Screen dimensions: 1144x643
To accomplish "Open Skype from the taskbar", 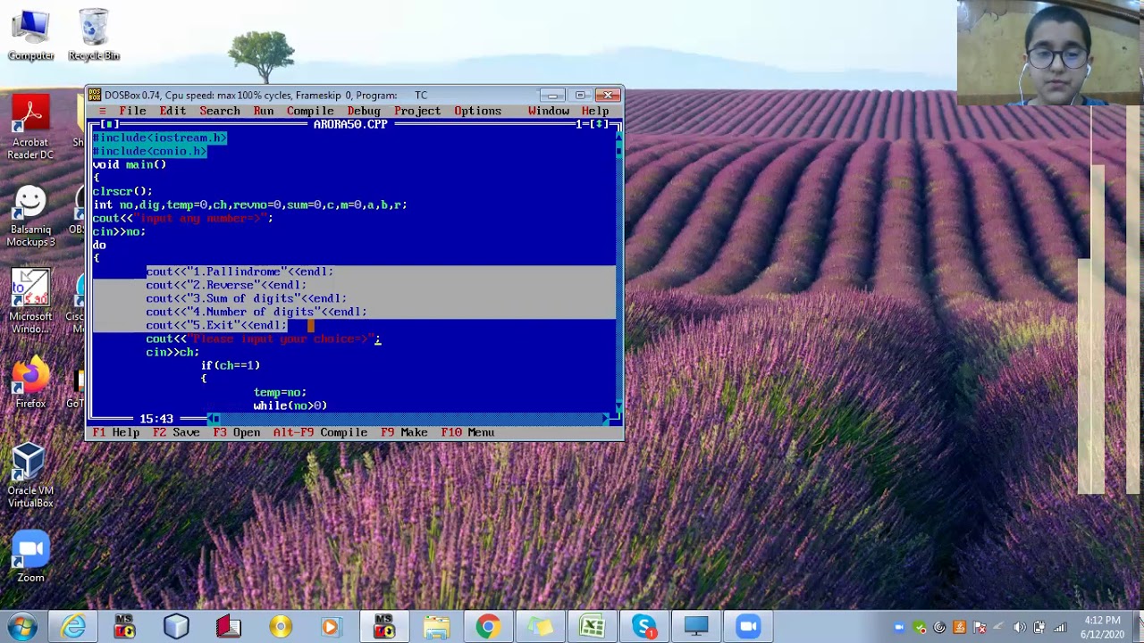I will [644, 627].
